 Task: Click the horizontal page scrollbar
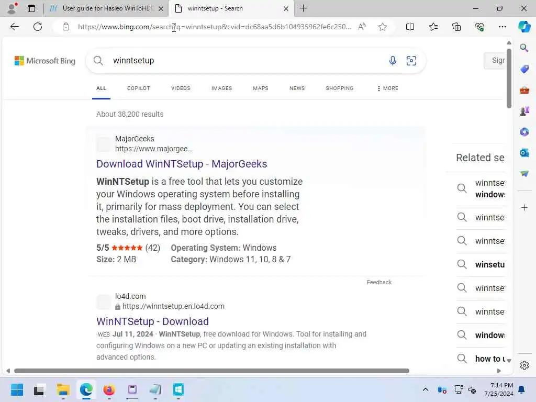tap(211, 371)
